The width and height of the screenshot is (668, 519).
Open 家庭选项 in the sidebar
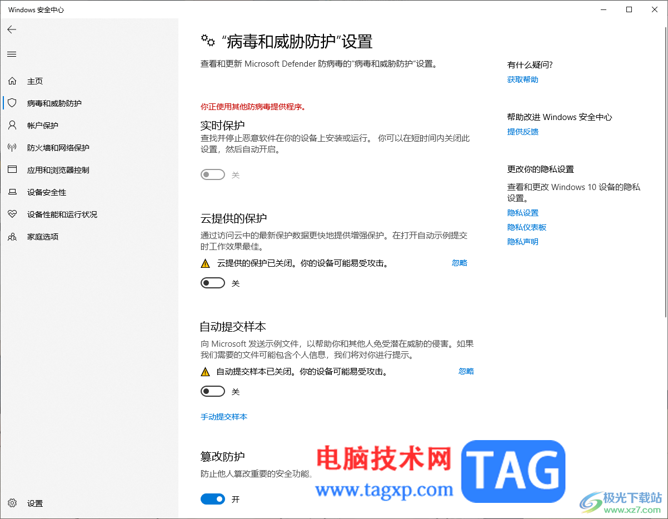[x=43, y=237]
